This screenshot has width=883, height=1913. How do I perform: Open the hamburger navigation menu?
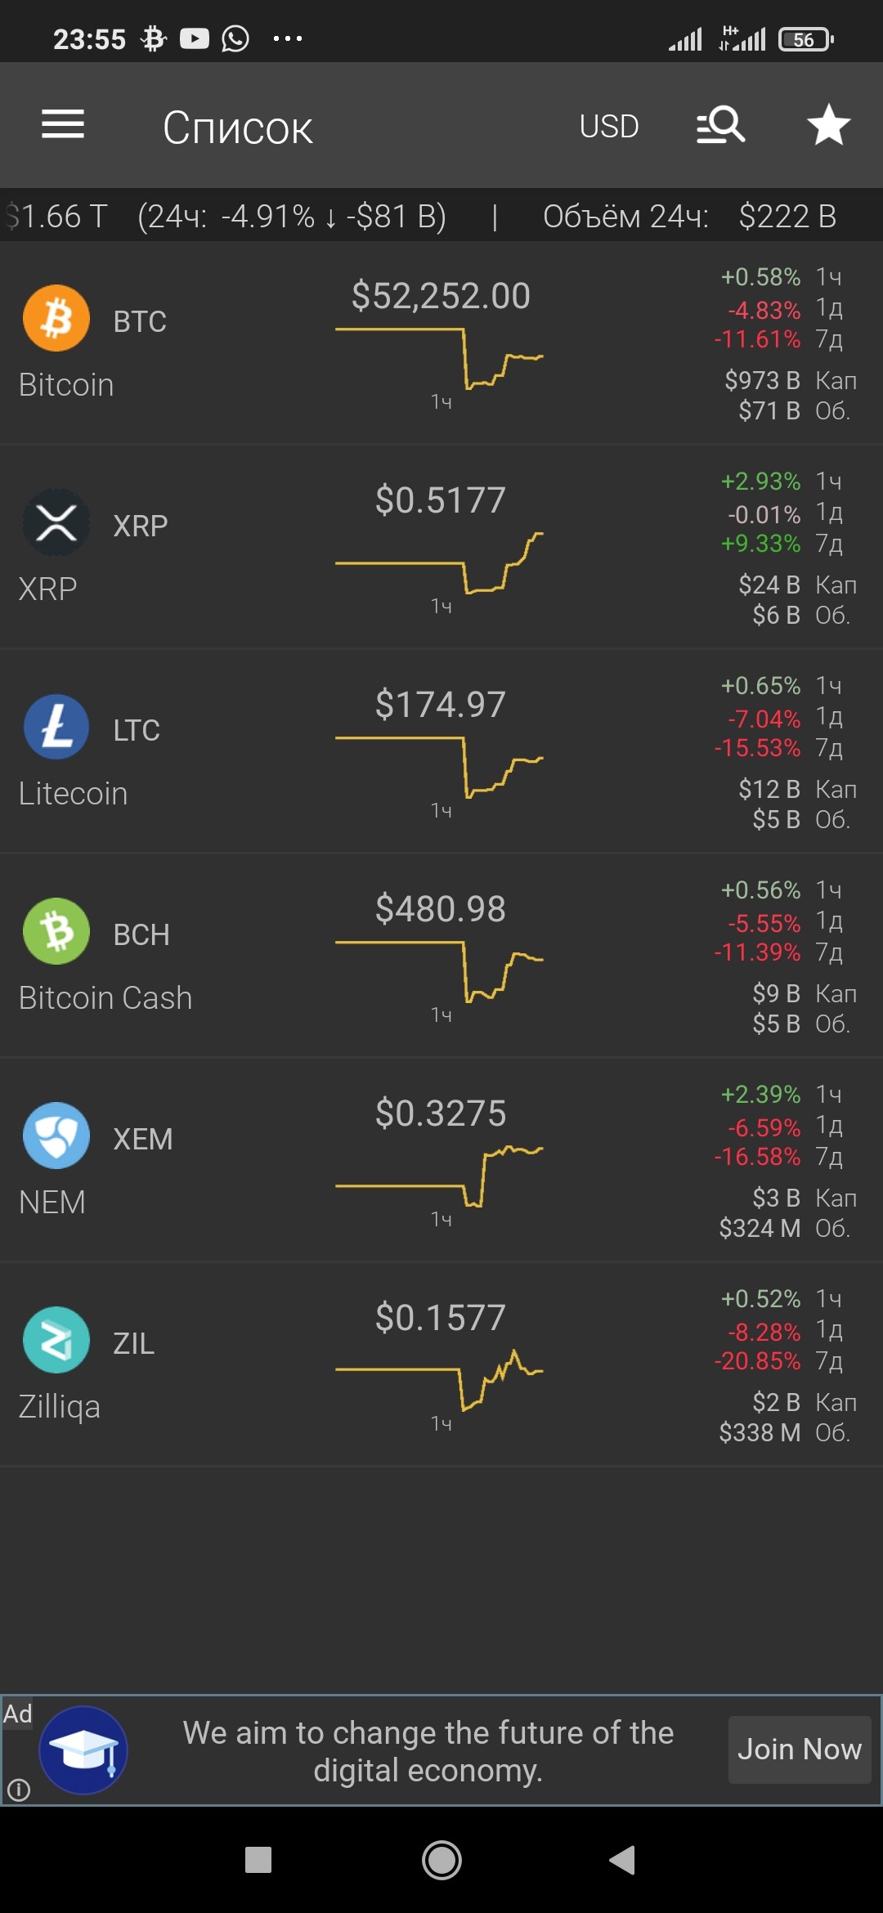63,124
